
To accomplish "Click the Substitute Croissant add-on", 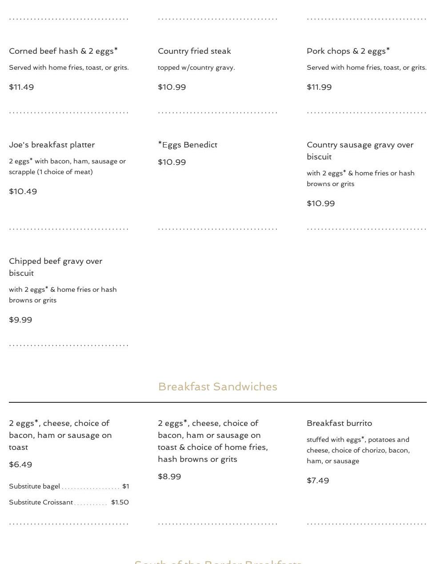I will pos(41,502).
